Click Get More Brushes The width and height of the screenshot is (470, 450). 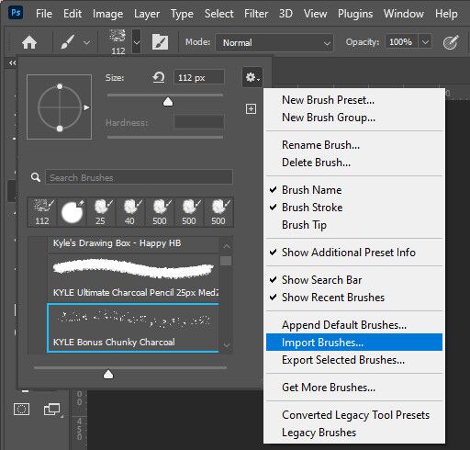(x=354, y=388)
